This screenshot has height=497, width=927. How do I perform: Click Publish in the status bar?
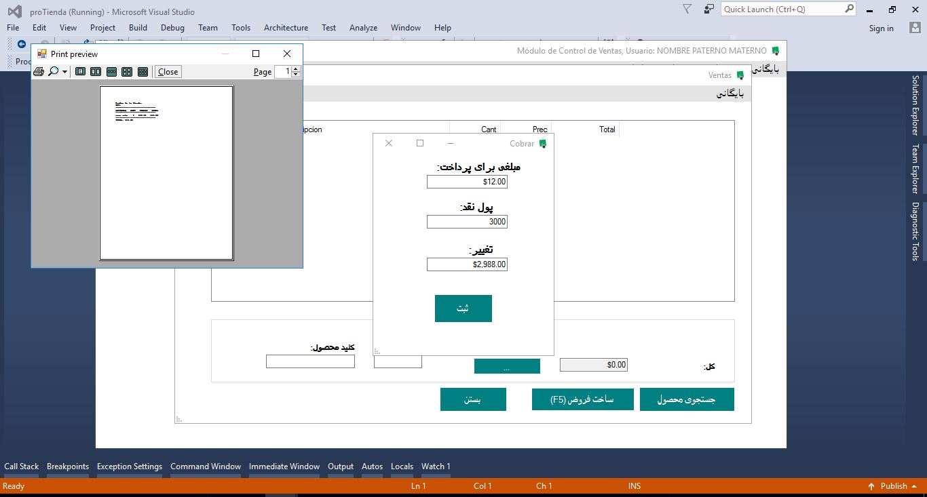894,486
